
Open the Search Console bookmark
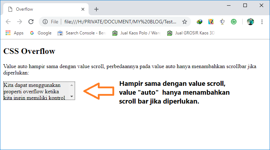click(x=81, y=33)
